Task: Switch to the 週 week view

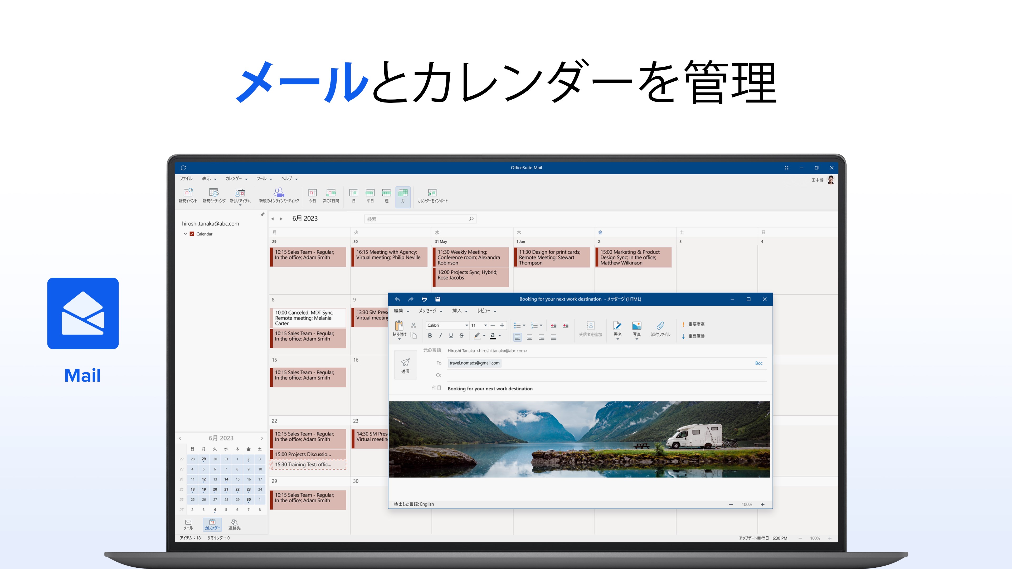Action: pyautogui.click(x=387, y=195)
